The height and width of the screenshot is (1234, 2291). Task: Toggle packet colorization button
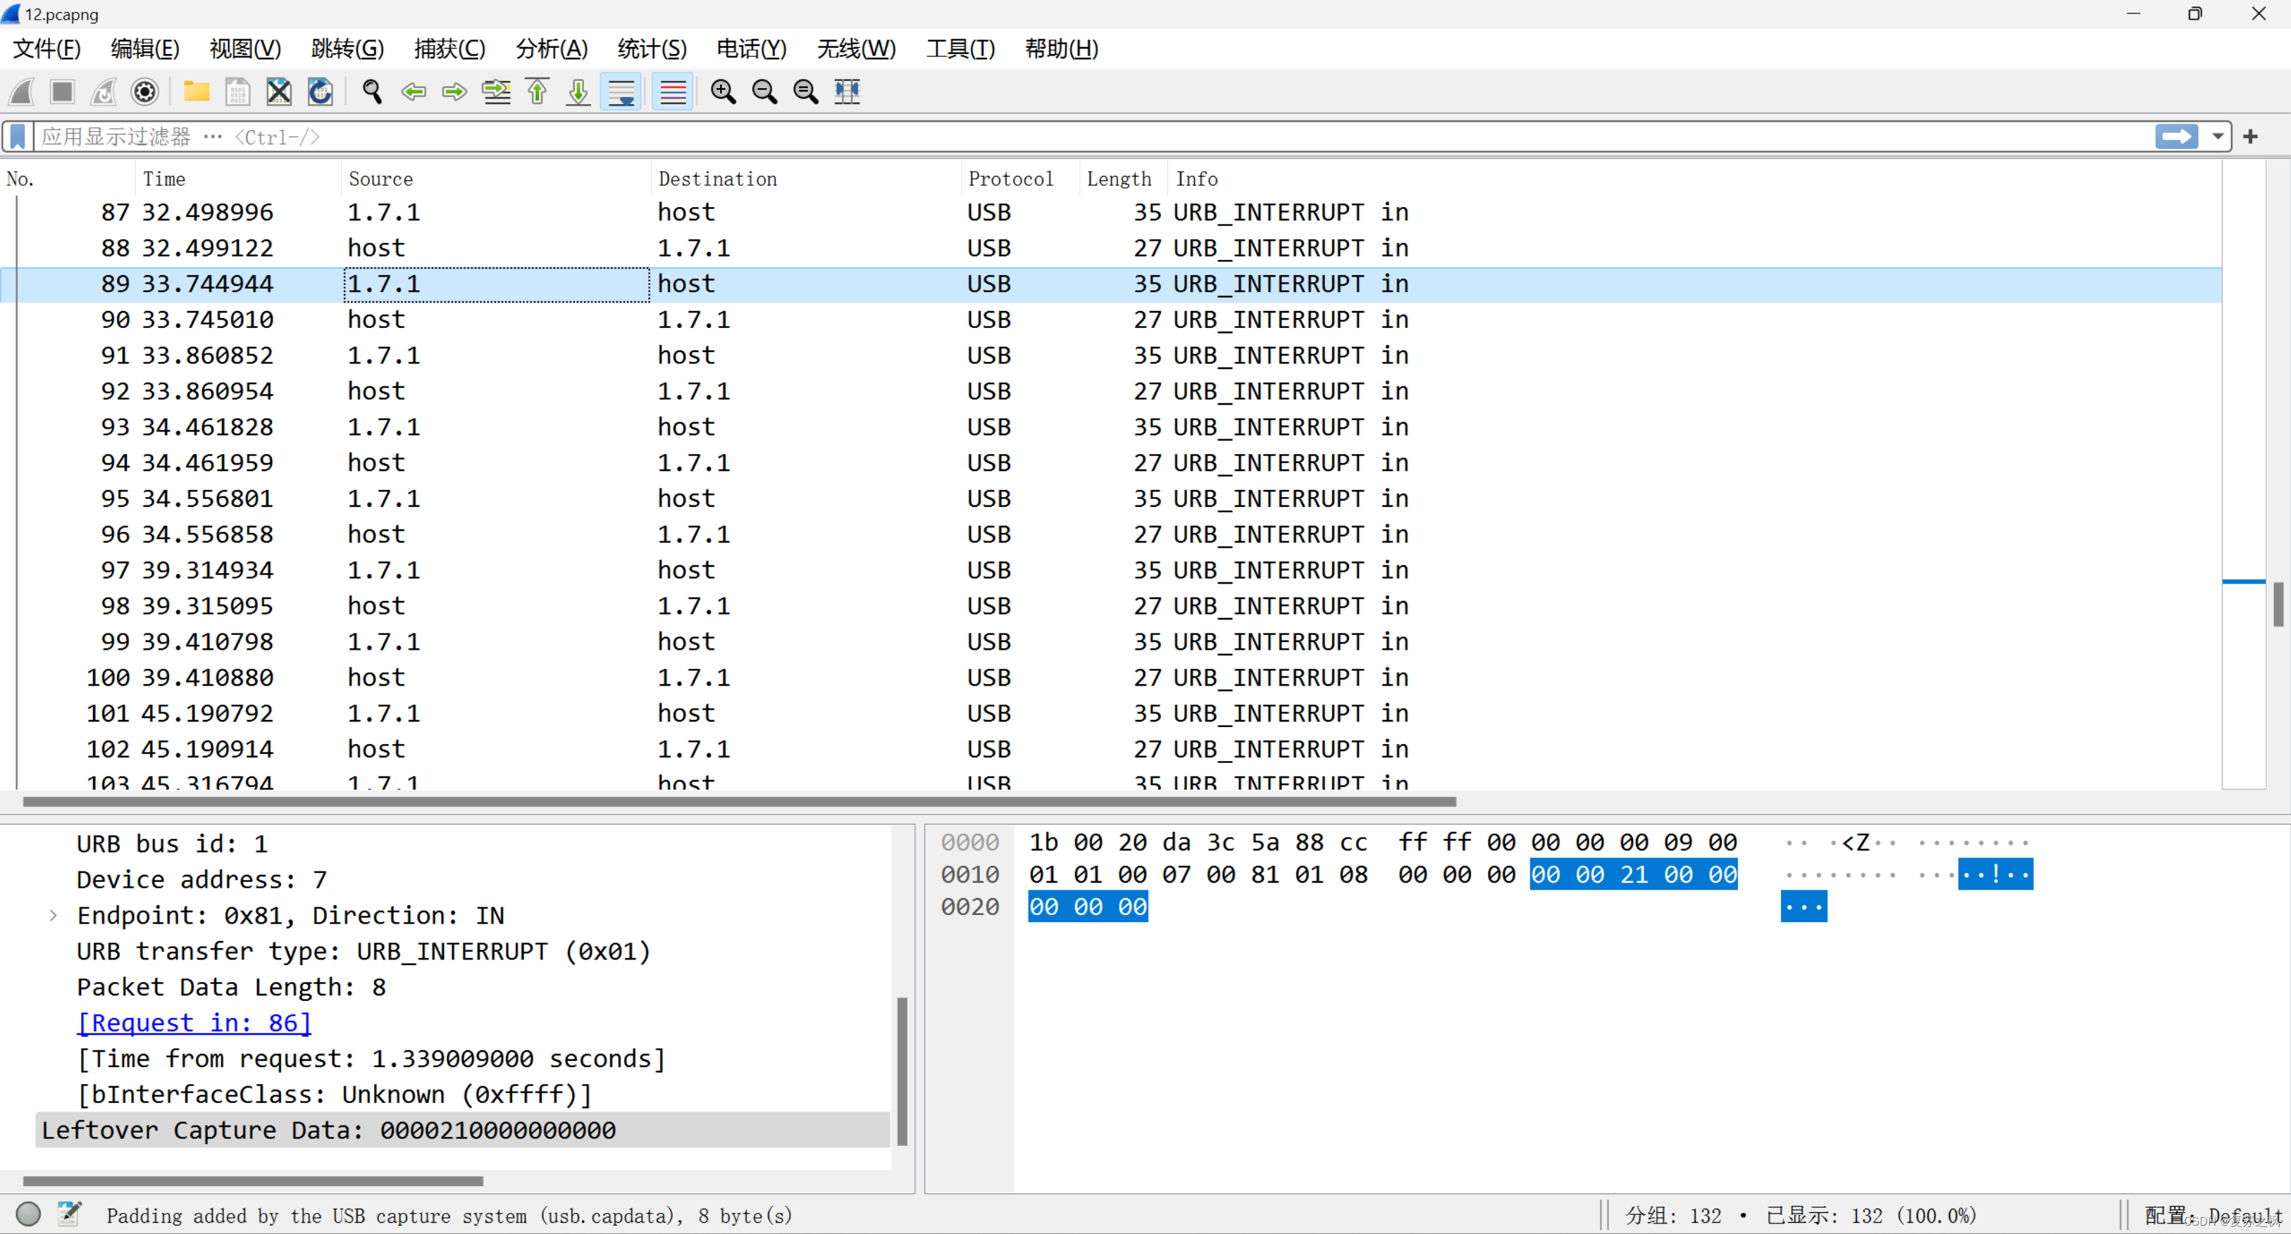pos(673,92)
